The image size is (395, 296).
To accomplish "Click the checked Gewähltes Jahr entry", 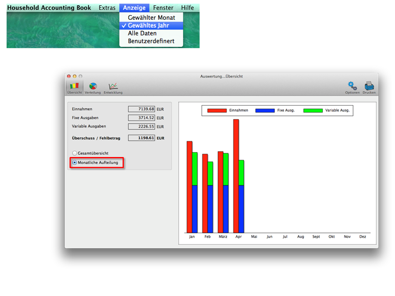I will (x=148, y=25).
